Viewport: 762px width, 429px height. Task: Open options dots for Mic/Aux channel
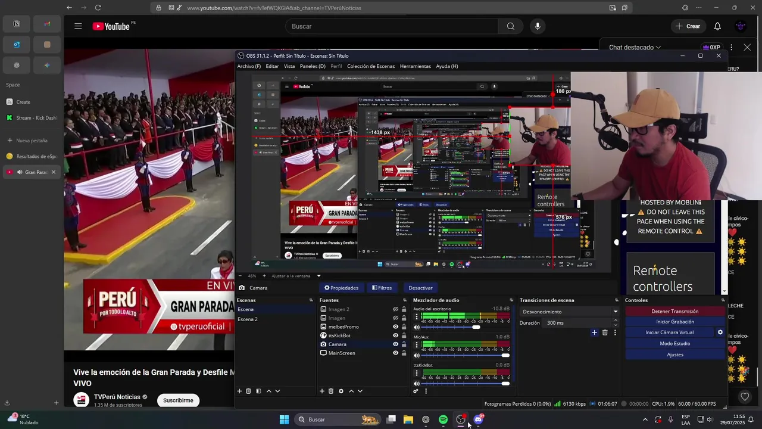(x=417, y=346)
